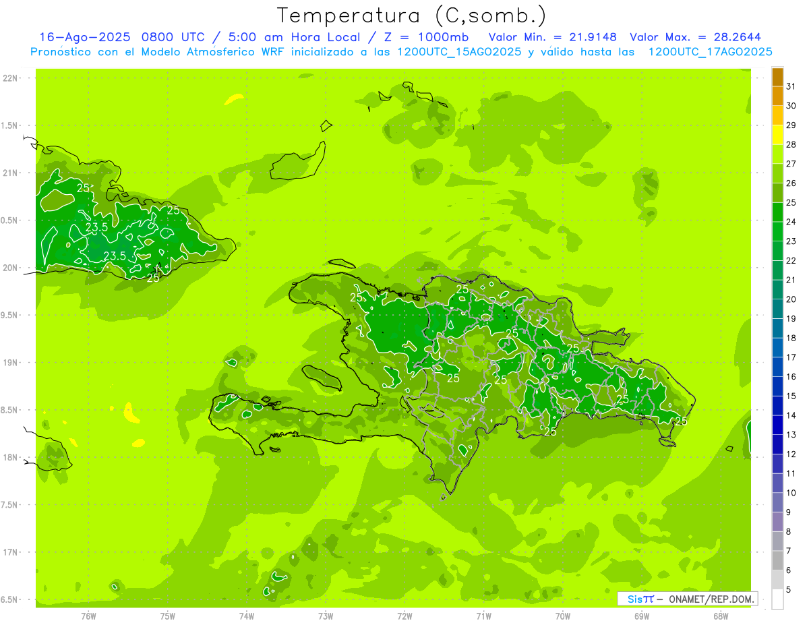The image size is (809, 625).
Task: Click the "70W" longitude label
Action: [x=563, y=616]
